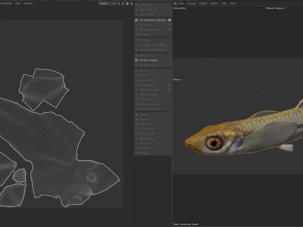Image resolution: width=303 pixels, height=227 pixels.
Task: Click the Fit UV to Canvas icon
Action: click(x=136, y=60)
